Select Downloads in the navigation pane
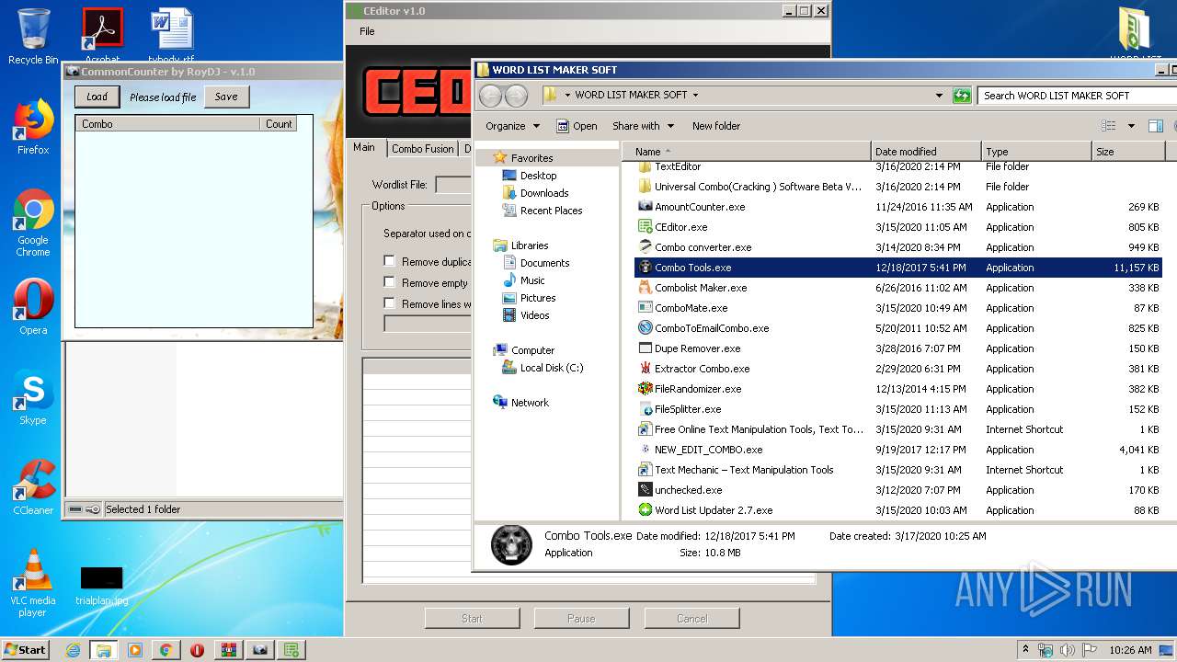The width and height of the screenshot is (1177, 662). [544, 193]
